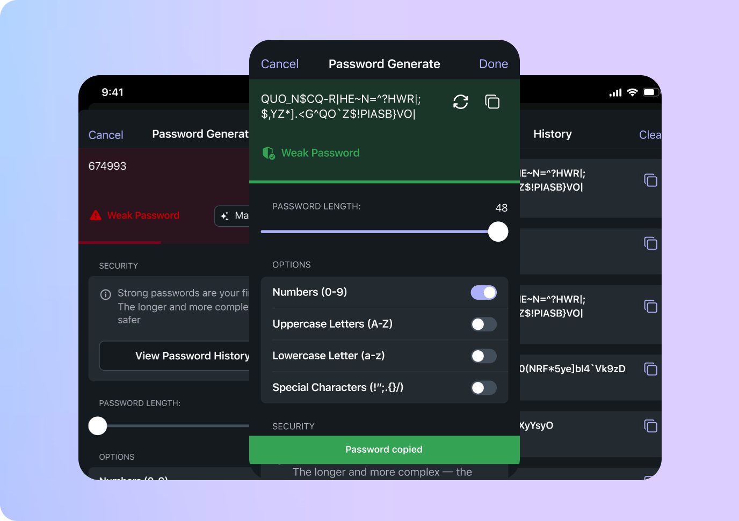This screenshot has width=739, height=521.
Task: Click the left panel password length slider knob
Action: [98, 426]
